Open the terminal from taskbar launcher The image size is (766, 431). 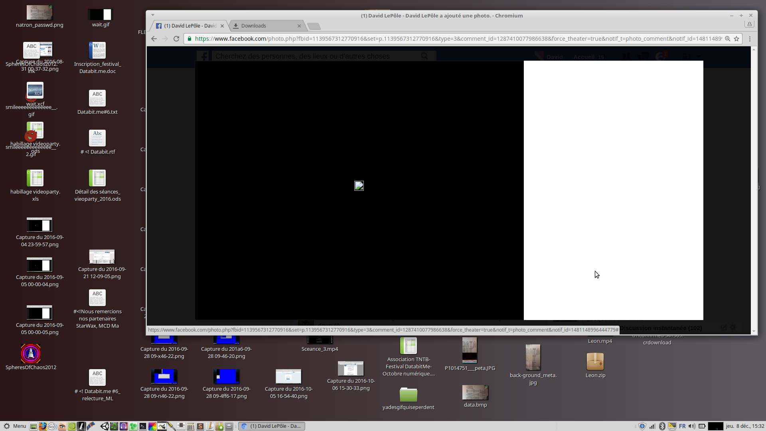tap(142, 426)
